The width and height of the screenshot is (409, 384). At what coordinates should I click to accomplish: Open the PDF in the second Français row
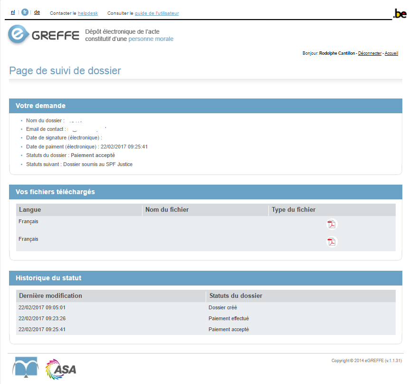click(331, 242)
